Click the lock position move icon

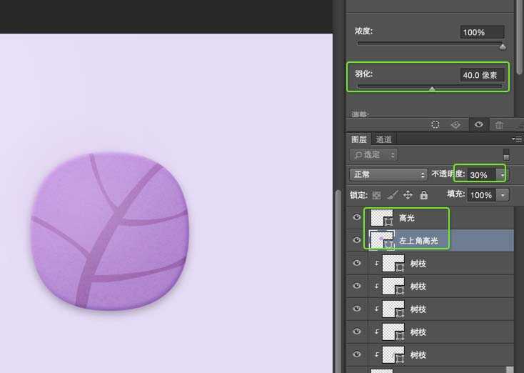click(408, 195)
